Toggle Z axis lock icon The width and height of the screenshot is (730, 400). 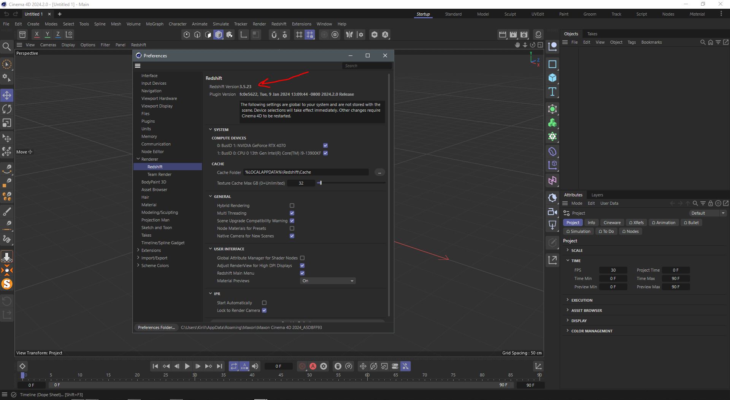pos(58,34)
